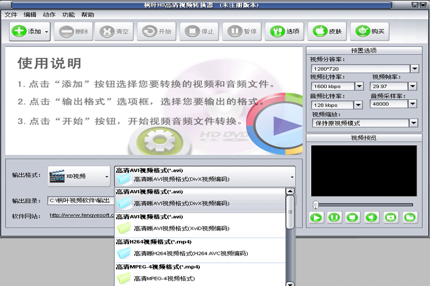Expand the video zoom (保持原视频模式) dropdown
Screen dimensions: 430x286
413,123
